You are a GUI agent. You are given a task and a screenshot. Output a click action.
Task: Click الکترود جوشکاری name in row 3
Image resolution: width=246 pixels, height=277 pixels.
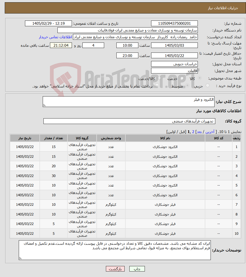click(165, 166)
